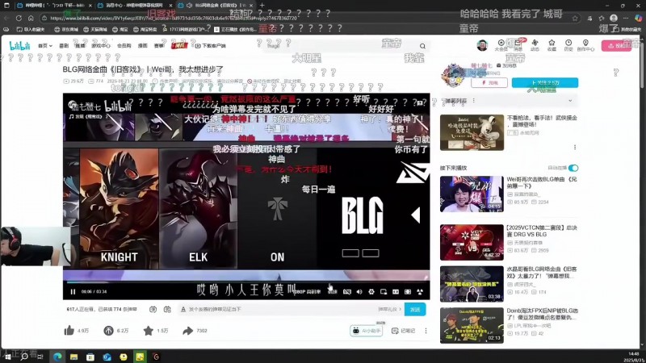The height and width of the screenshot is (363, 646).
Task: Open the Wei哥再次击败BLG单曲 video thumbnail
Action: [x=472, y=194]
